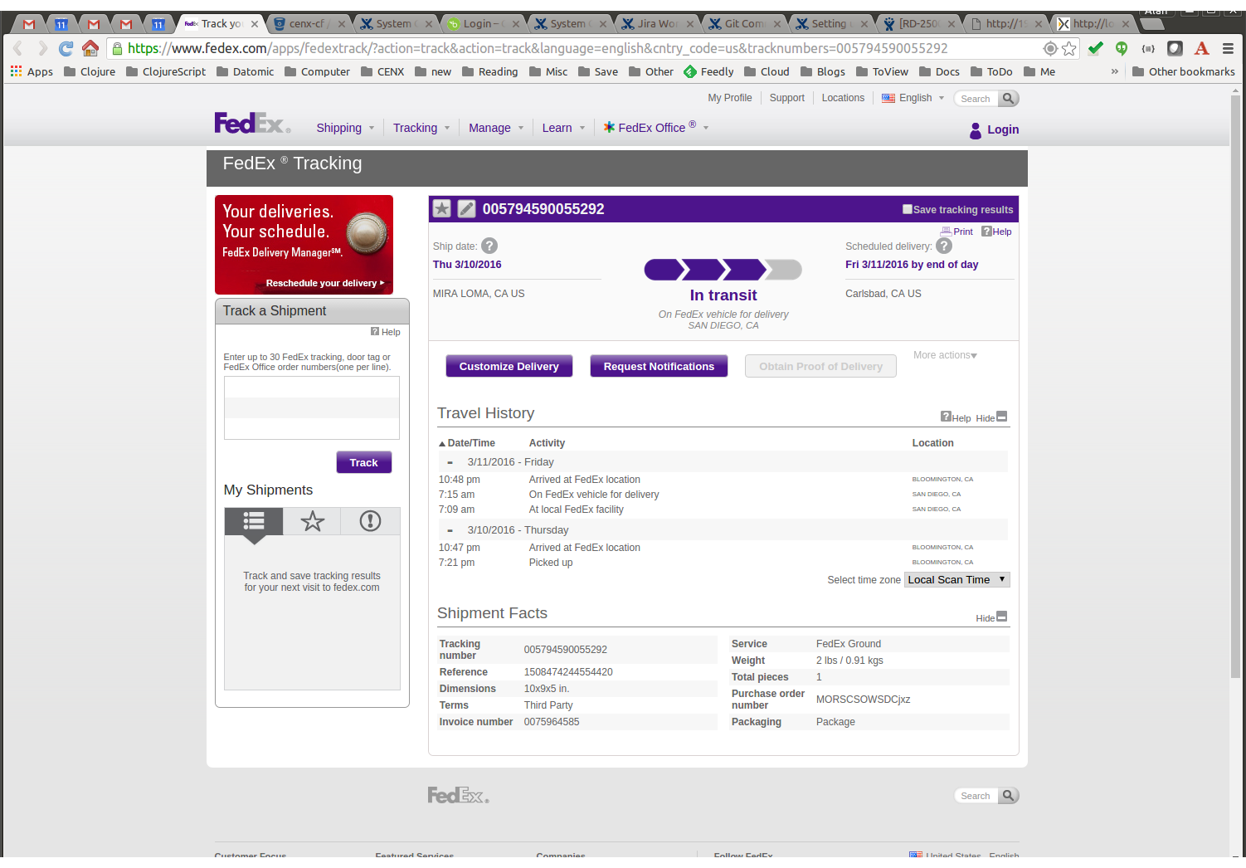Click the header search magnifier icon
The image size is (1246, 868).
tap(1008, 99)
